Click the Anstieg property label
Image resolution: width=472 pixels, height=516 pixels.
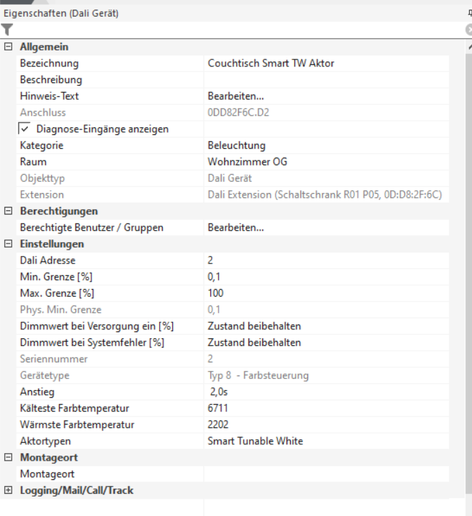click(x=37, y=392)
